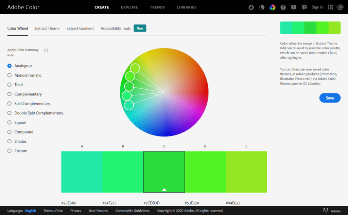Click the feedback exclamation icon
Viewport: 348px width, 215px height.
pyautogui.click(x=294, y=7)
